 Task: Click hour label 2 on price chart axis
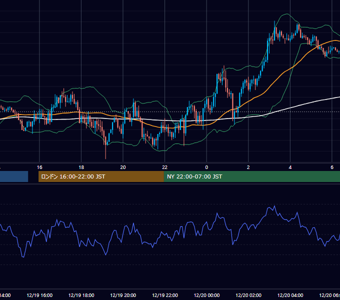pyautogui.click(x=248, y=167)
